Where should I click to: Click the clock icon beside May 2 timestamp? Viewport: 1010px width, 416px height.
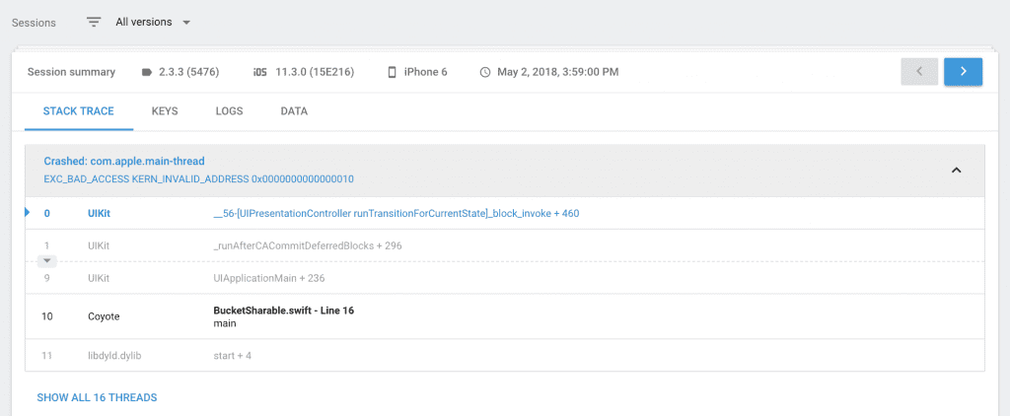(485, 72)
